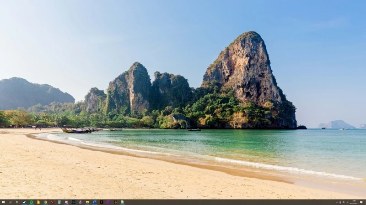Expand the hidden system tray icons chevron
366x205 pixels.
click(x=337, y=202)
